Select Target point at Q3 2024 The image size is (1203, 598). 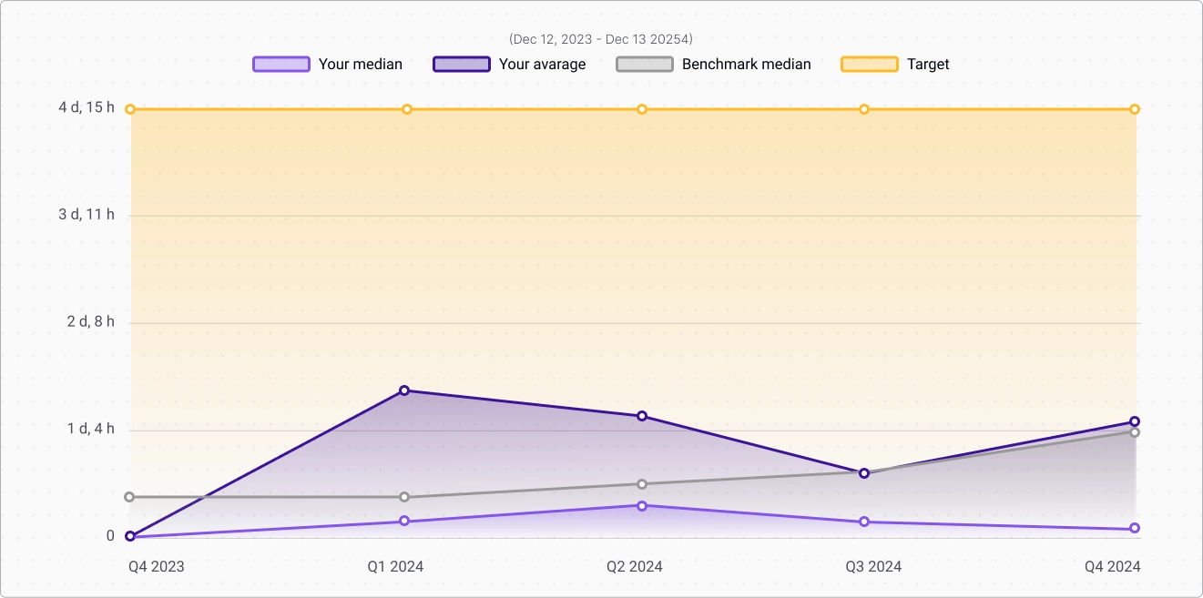(x=864, y=109)
